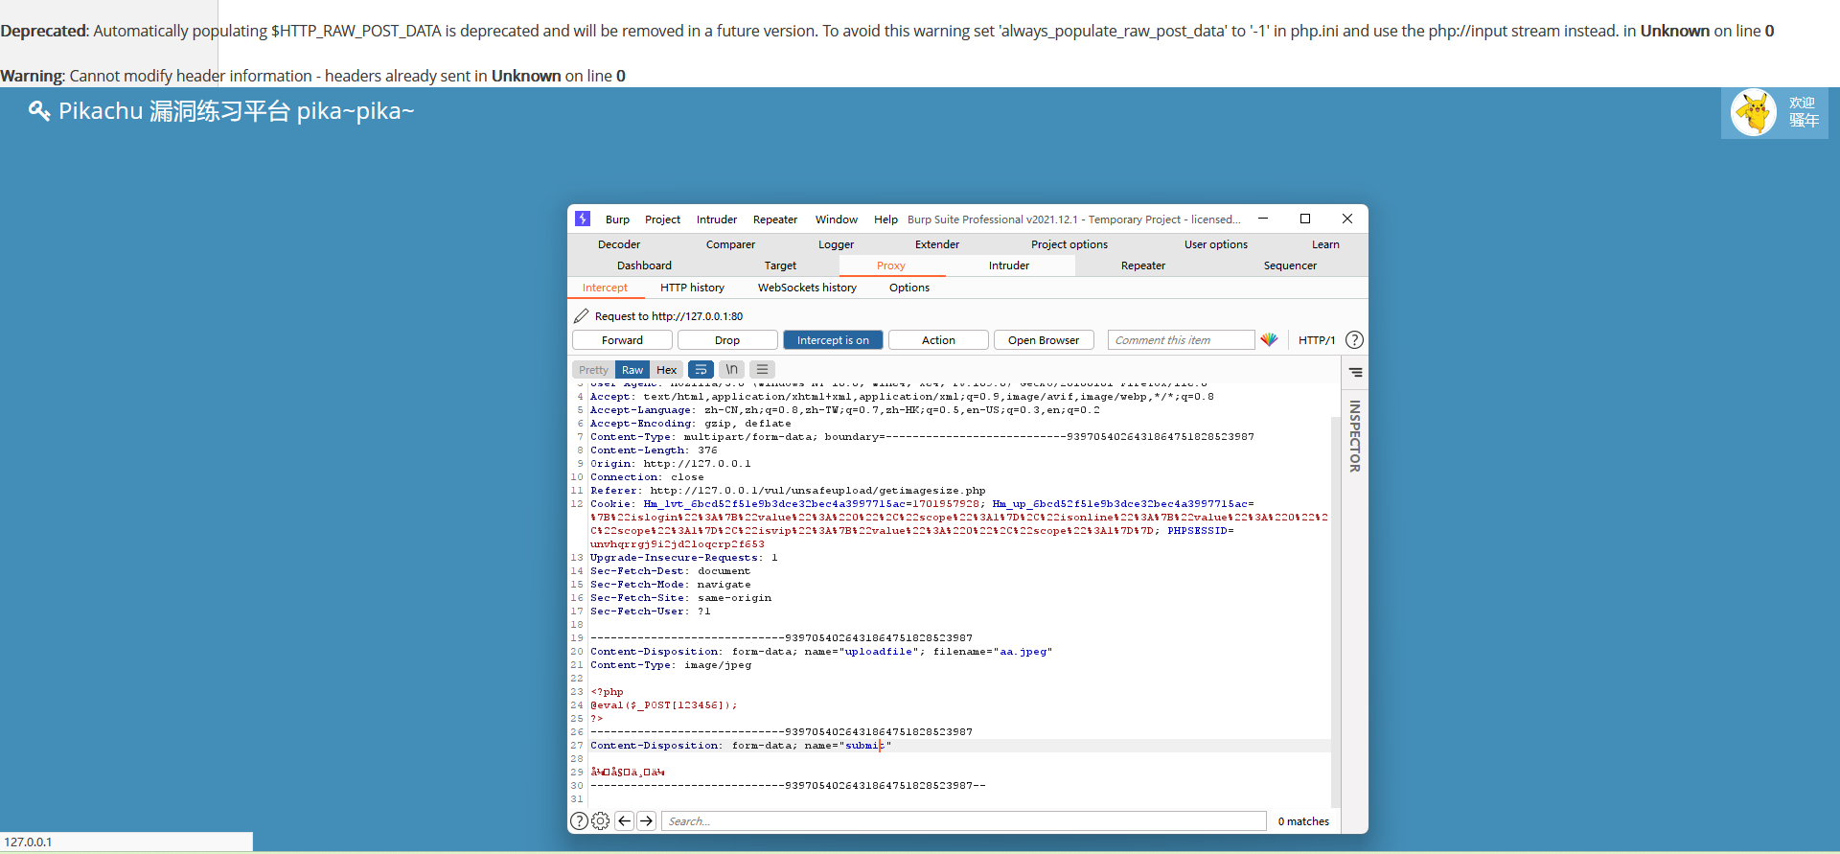Open the WebSockets history sub-tab
The image size is (1840, 854).
tap(807, 288)
